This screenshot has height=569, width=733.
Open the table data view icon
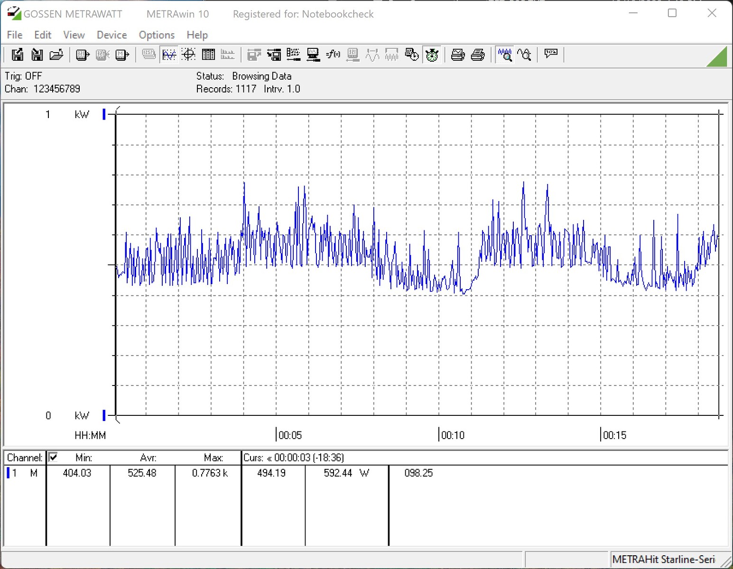point(208,55)
